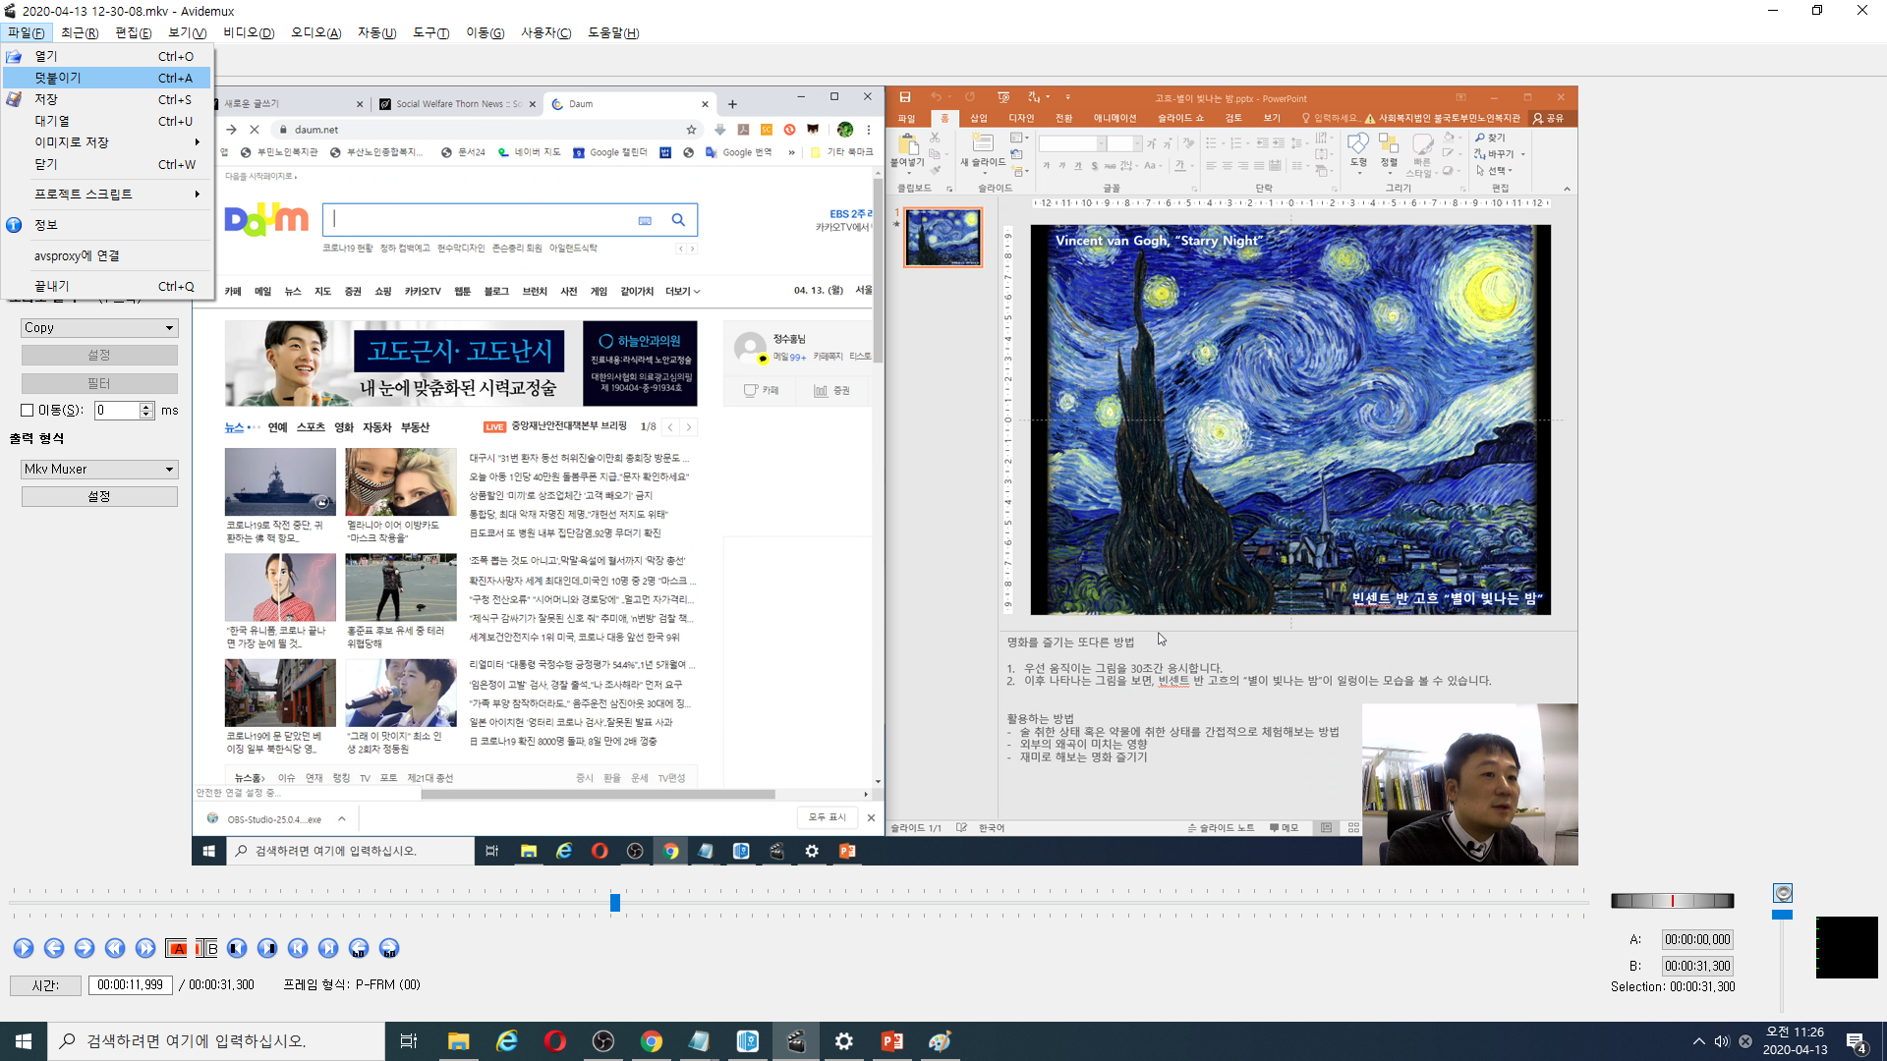
Task: Step back one frame
Action: [x=54, y=948]
